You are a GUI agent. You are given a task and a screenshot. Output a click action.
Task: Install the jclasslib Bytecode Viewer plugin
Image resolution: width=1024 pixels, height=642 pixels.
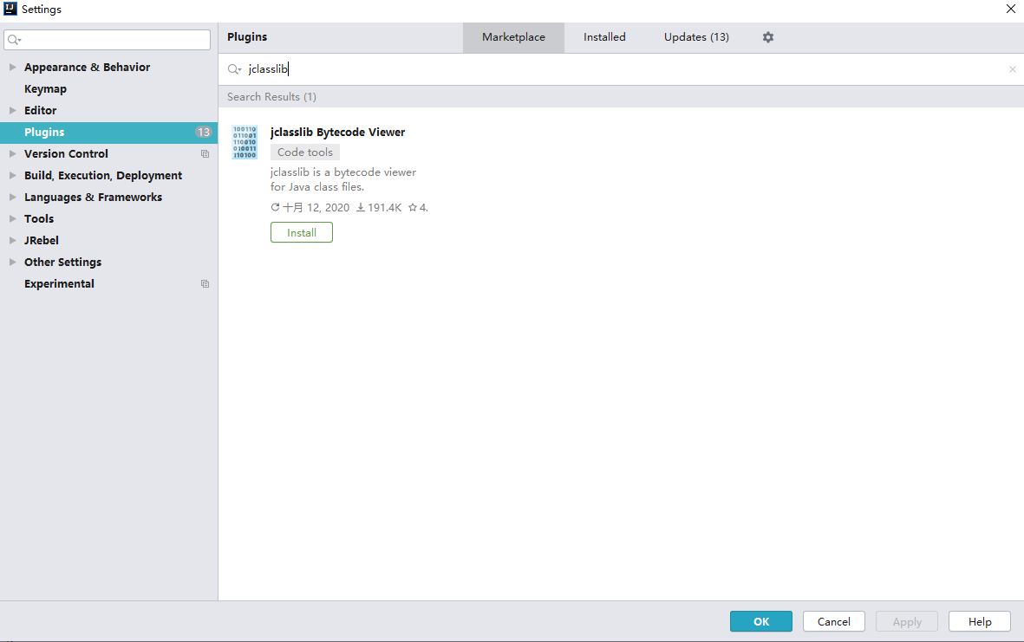pos(302,232)
